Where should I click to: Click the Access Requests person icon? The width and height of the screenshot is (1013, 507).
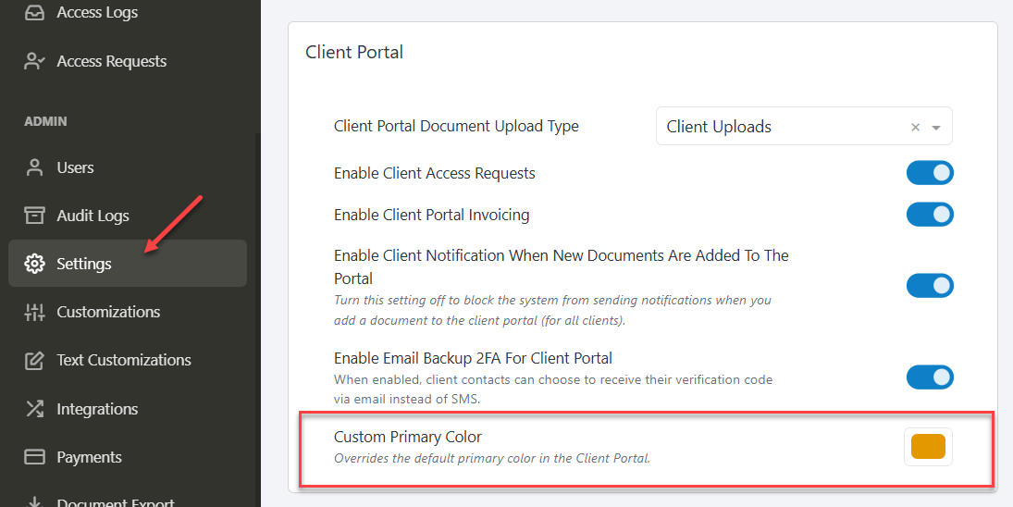click(34, 61)
